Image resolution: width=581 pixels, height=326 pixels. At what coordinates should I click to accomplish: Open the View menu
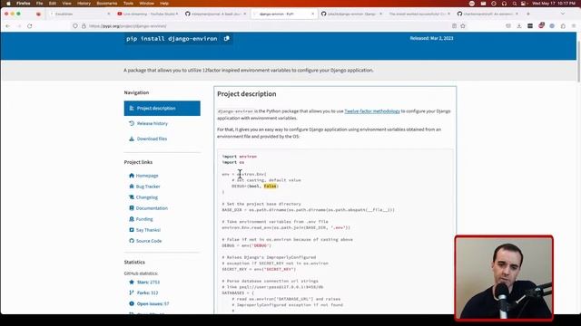click(66, 4)
